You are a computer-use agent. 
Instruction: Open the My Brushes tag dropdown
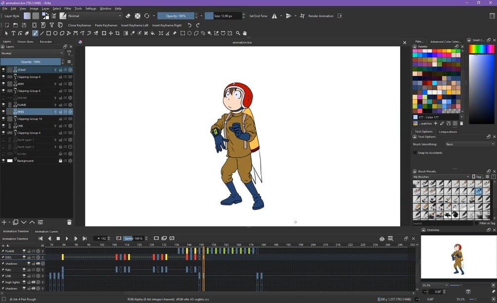pos(441,177)
